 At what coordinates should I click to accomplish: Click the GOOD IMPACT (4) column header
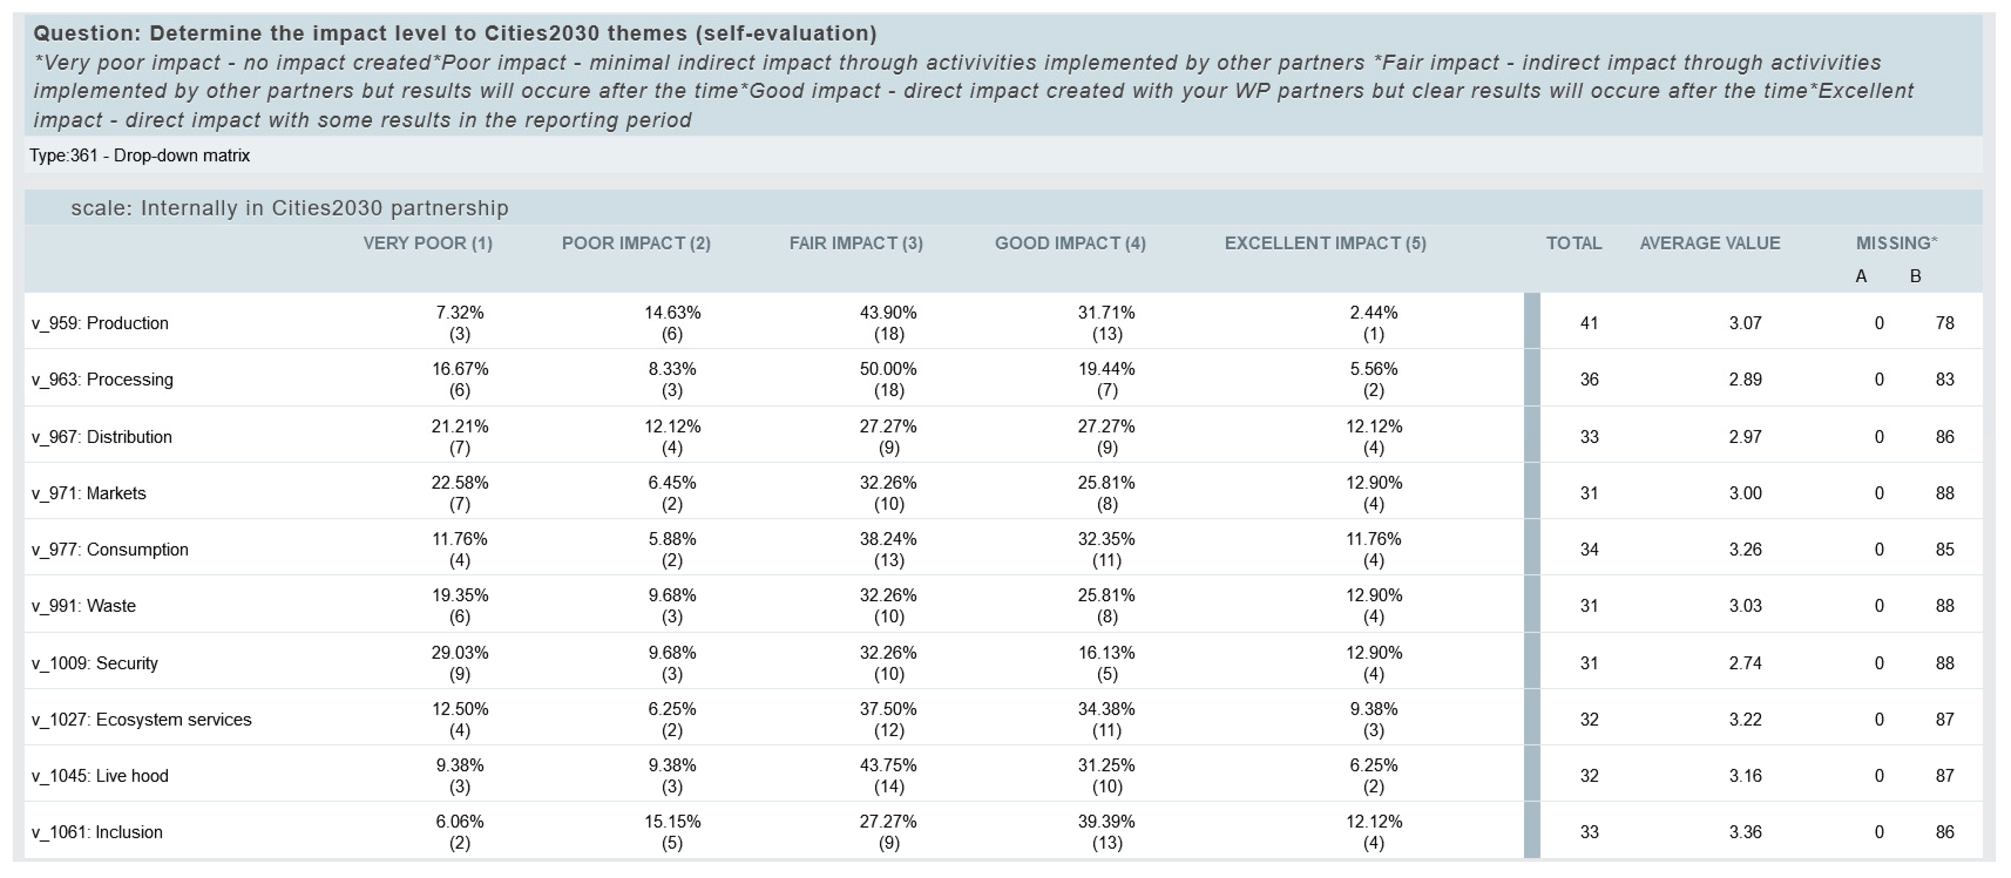point(1070,244)
